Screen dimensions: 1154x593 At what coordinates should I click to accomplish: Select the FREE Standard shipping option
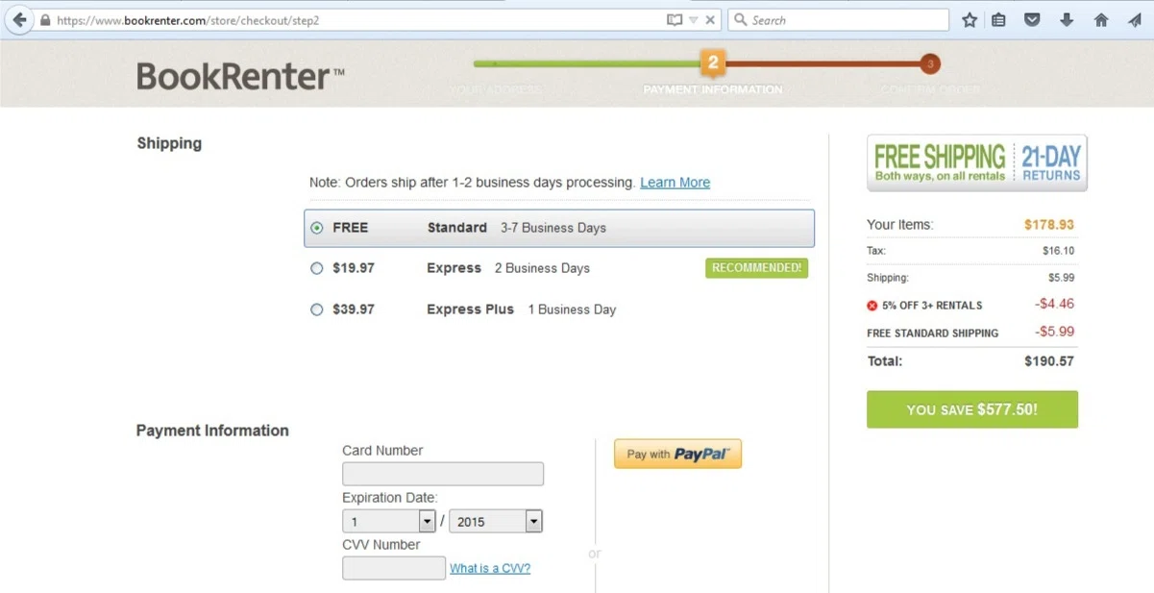pos(559,228)
